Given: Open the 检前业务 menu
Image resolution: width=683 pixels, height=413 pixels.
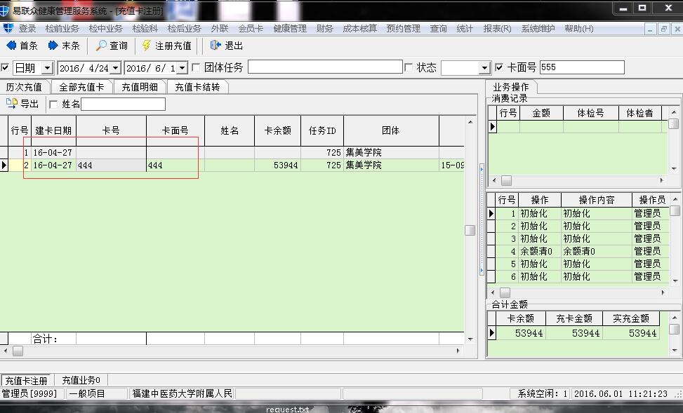Looking at the screenshot, I should [x=62, y=29].
